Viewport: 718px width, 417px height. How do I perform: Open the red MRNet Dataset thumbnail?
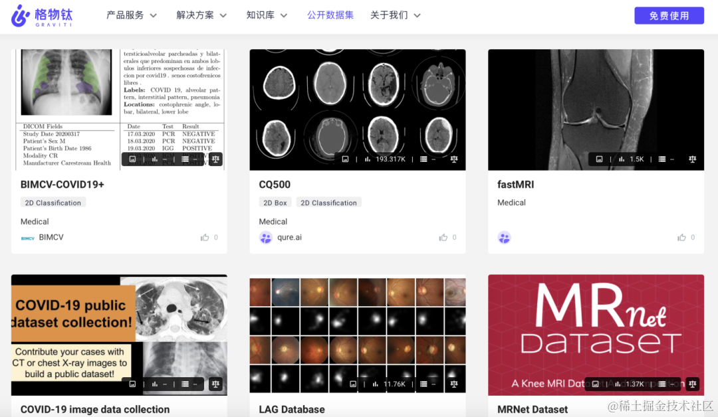[596, 335]
